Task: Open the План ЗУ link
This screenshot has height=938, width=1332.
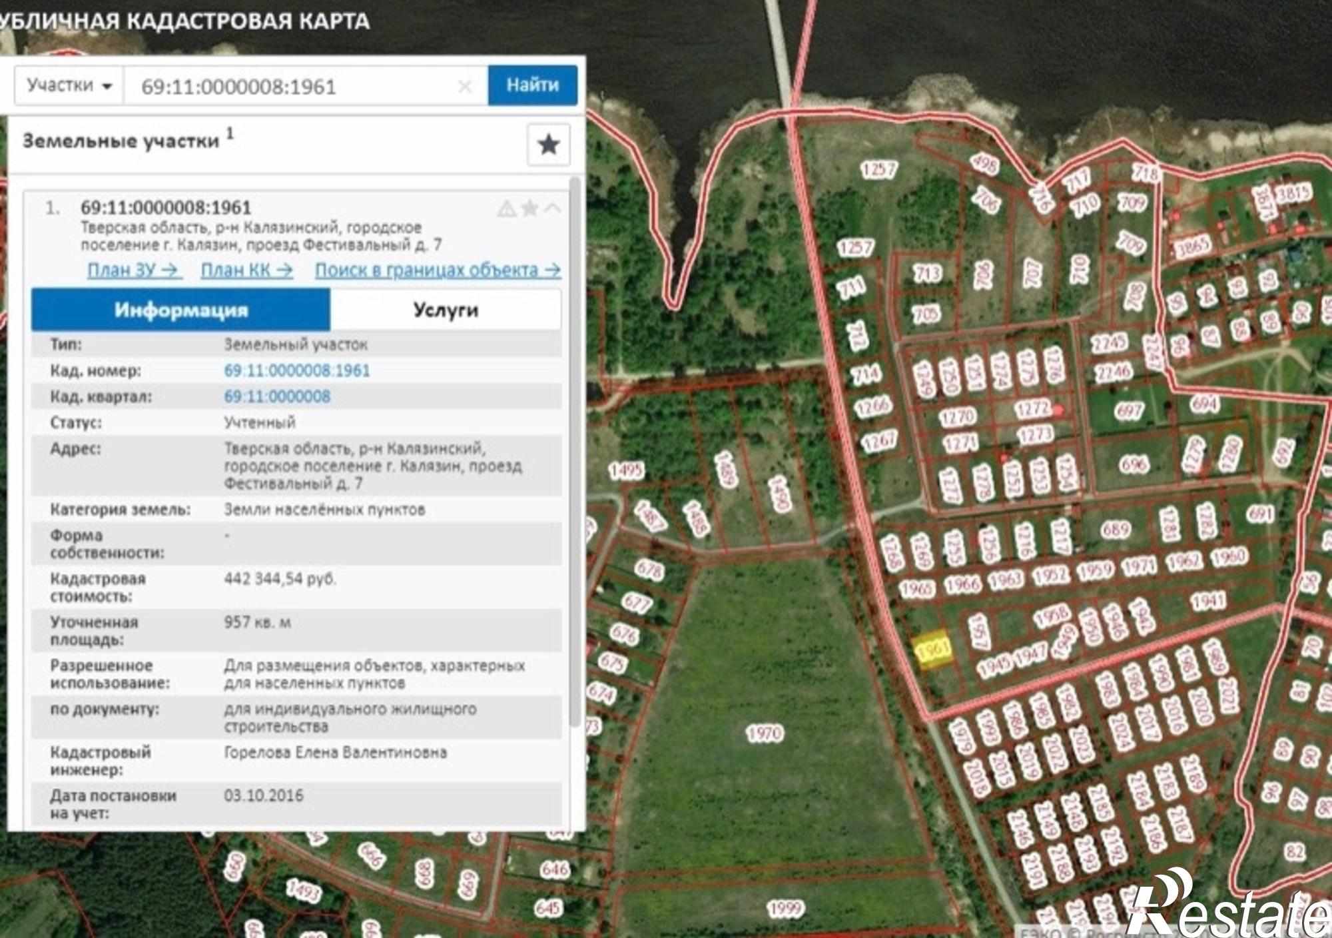Action: pyautogui.click(x=134, y=270)
